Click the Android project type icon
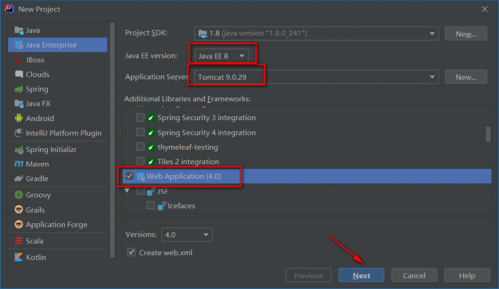The height and width of the screenshot is (289, 499). (18, 118)
